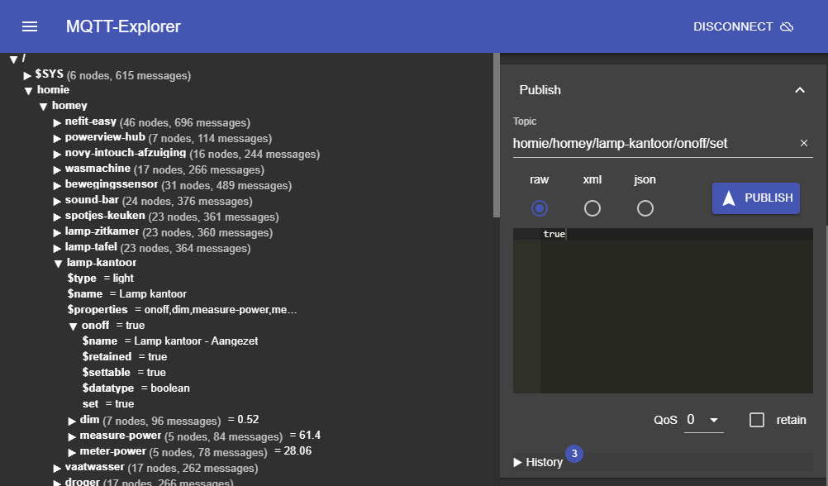Expand the lamp-zitkamer node
This screenshot has width=828, height=486.
(x=57, y=232)
